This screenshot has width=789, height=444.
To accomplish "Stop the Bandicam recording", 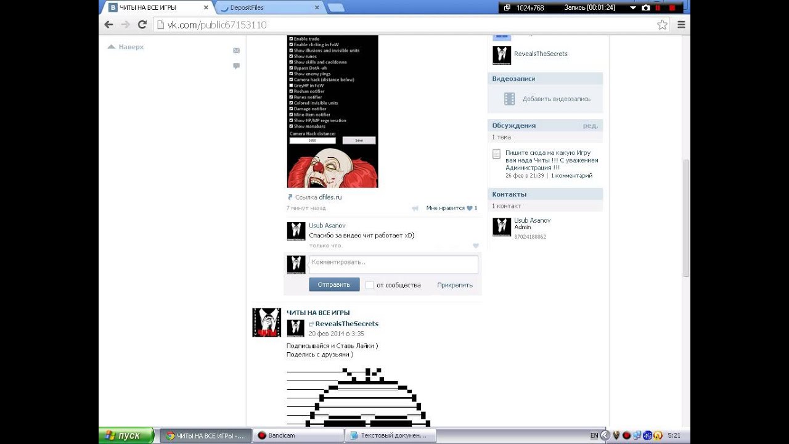I will [672, 7].
